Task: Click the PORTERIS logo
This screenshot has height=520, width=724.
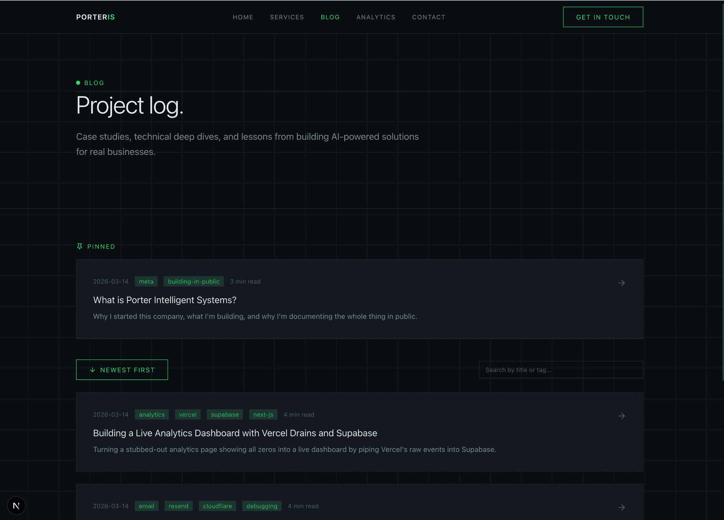Action: [95, 17]
